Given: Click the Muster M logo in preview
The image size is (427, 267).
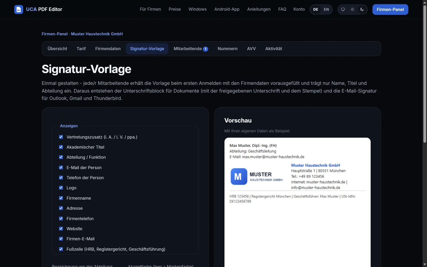Looking at the screenshot, I should tap(239, 176).
